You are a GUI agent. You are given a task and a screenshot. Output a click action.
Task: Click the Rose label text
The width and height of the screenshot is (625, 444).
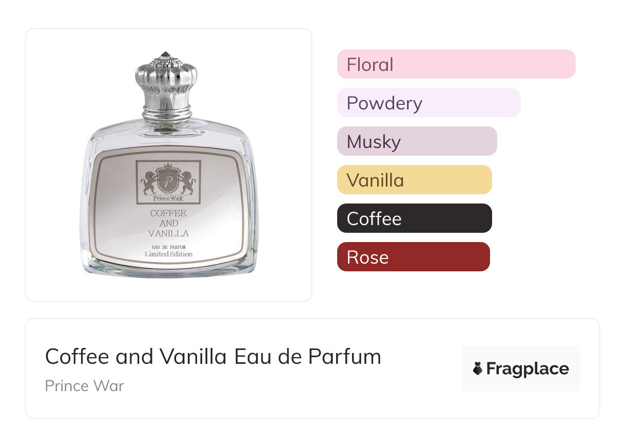click(x=368, y=257)
